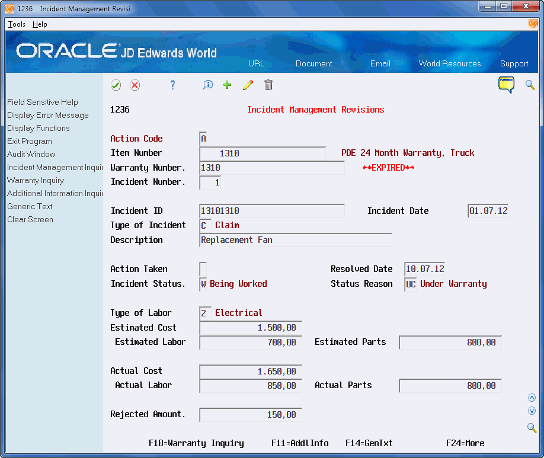Click the application icon in title bar
Image resolution: width=544 pixels, height=458 pixels.
(9, 8)
